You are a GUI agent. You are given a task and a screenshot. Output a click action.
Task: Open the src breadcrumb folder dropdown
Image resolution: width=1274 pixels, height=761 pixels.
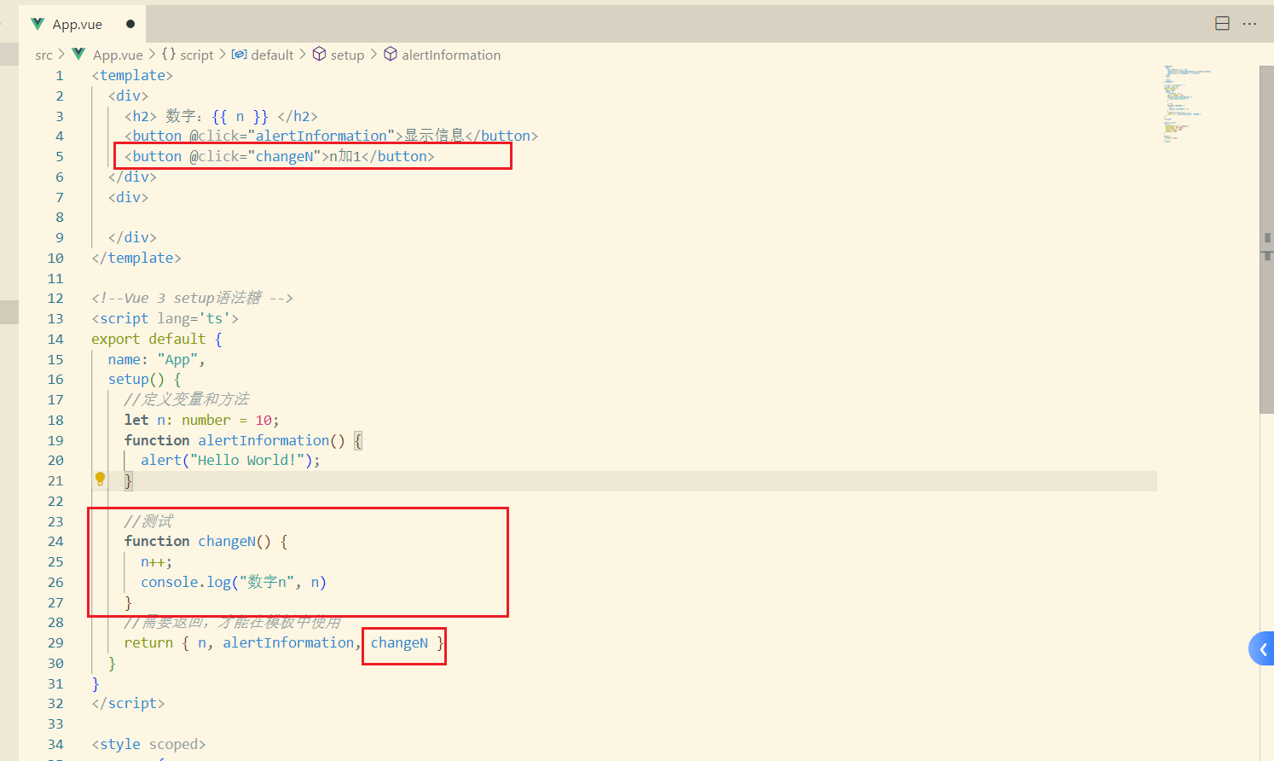coord(43,55)
